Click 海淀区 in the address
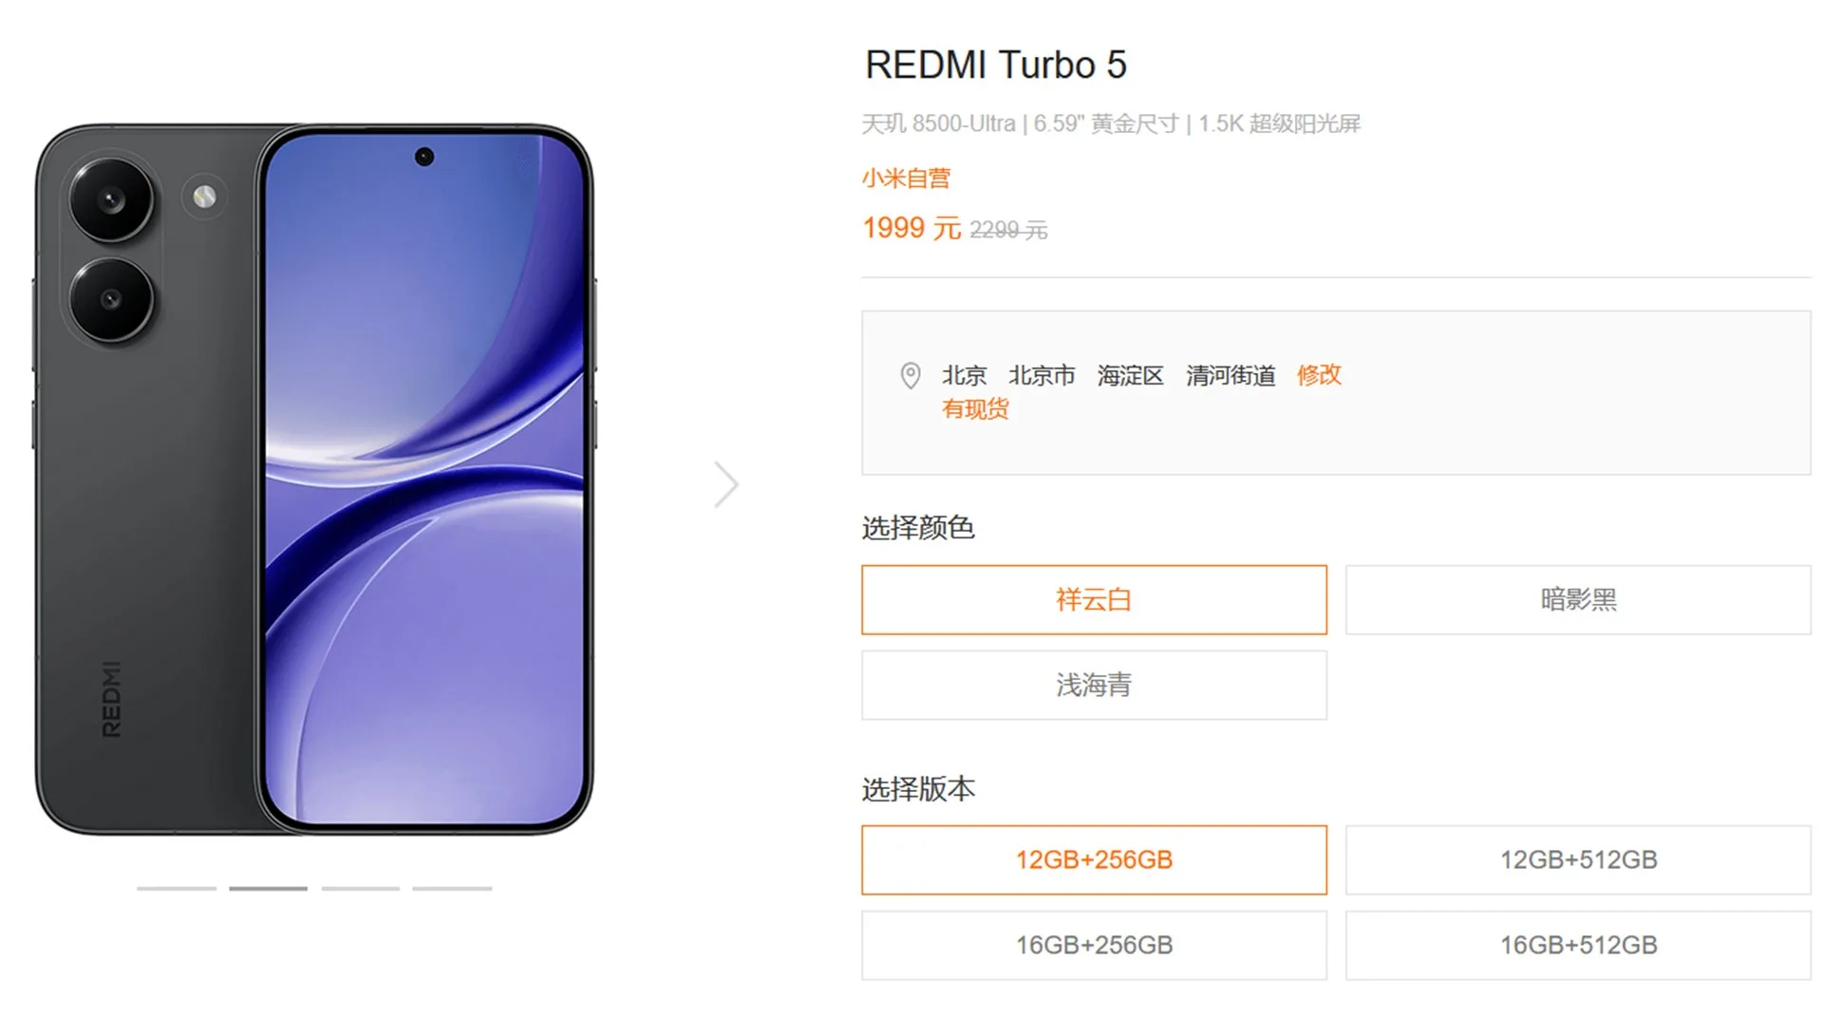Screen dimensions: 1823x1017 [x=1130, y=375]
